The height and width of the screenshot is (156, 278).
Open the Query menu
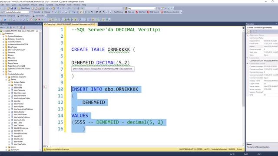pyautogui.click(x=14, y=5)
